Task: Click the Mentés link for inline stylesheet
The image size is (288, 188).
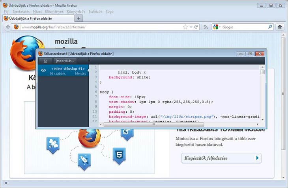Action: pyautogui.click(x=80, y=74)
